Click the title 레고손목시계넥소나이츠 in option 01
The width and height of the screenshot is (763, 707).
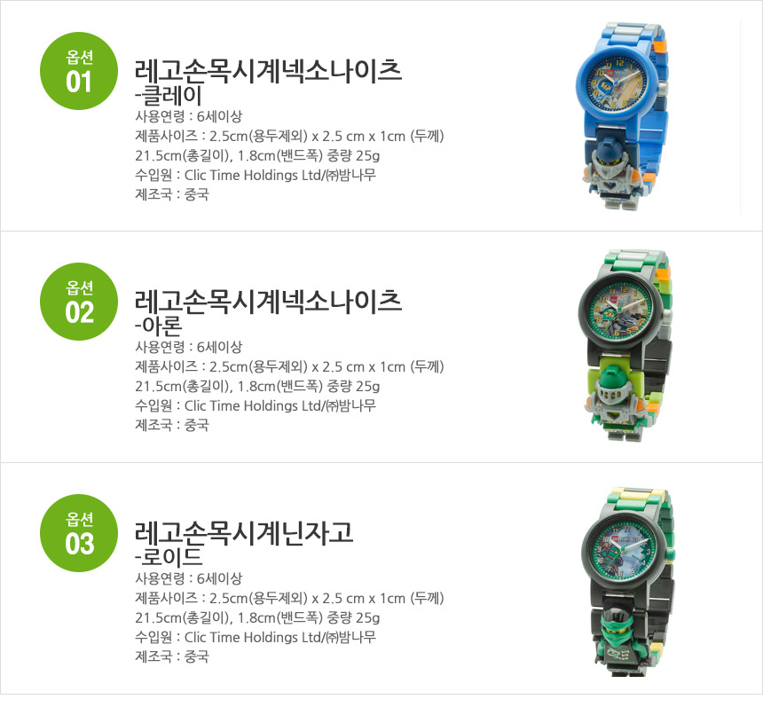tap(268, 71)
